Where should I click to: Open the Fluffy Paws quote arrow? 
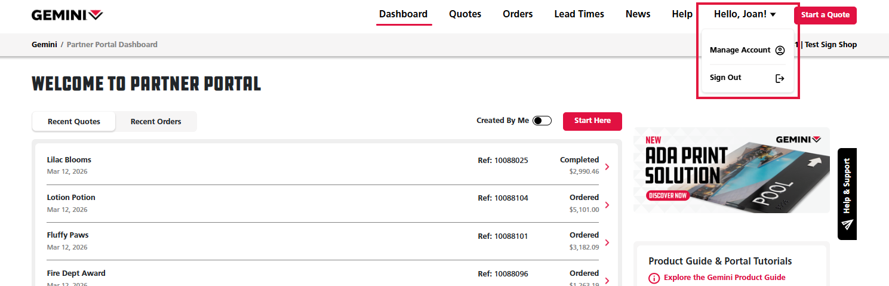coord(607,242)
